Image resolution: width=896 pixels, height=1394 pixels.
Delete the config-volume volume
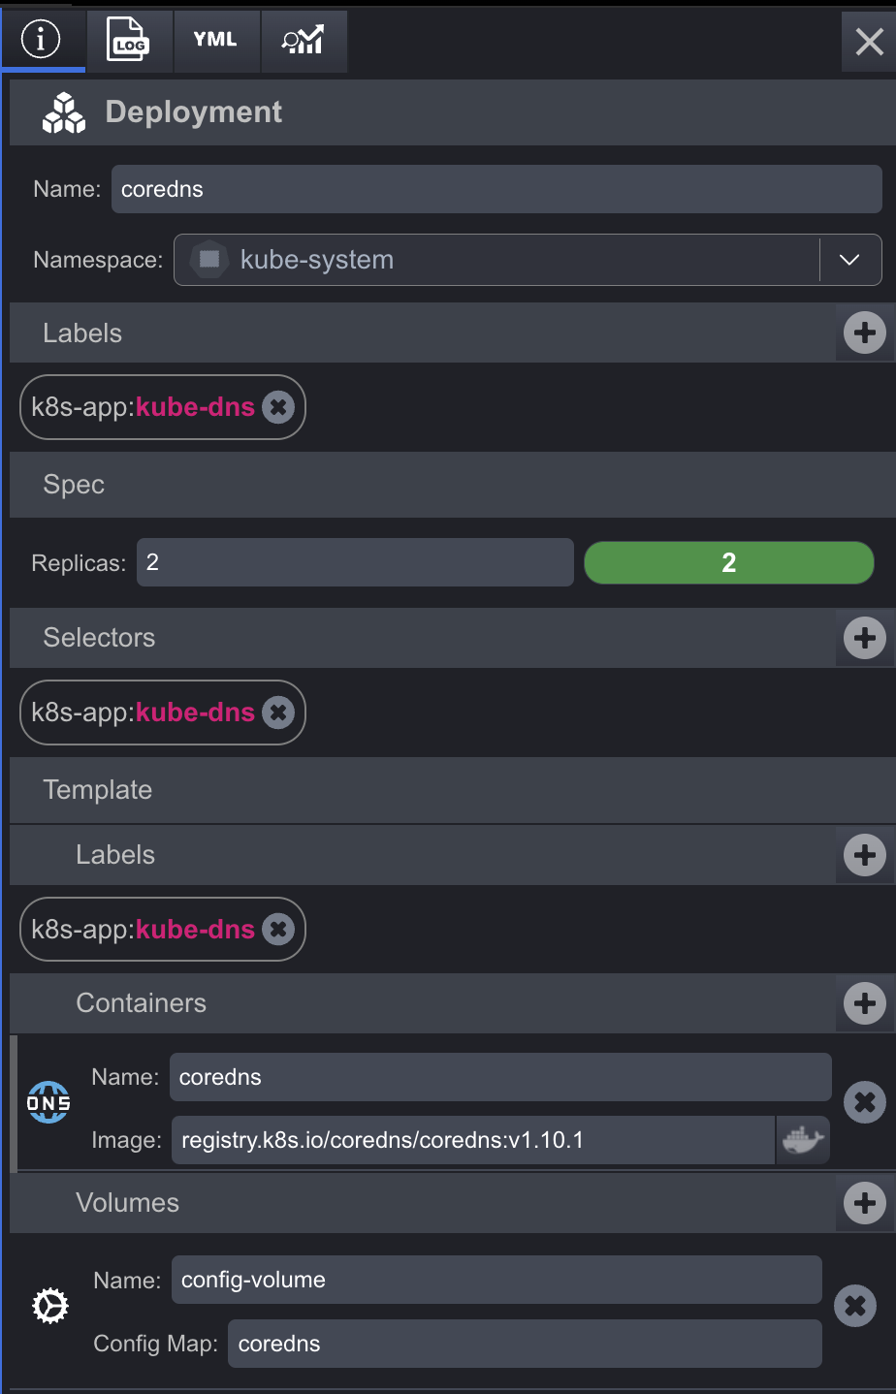point(855,1306)
